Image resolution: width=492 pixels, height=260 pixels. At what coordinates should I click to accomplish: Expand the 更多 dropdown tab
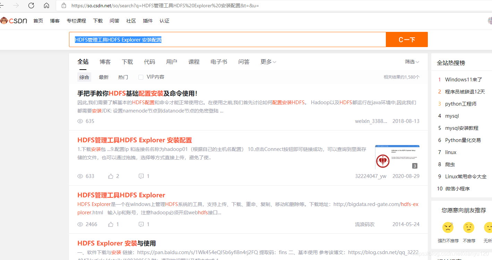[268, 62]
